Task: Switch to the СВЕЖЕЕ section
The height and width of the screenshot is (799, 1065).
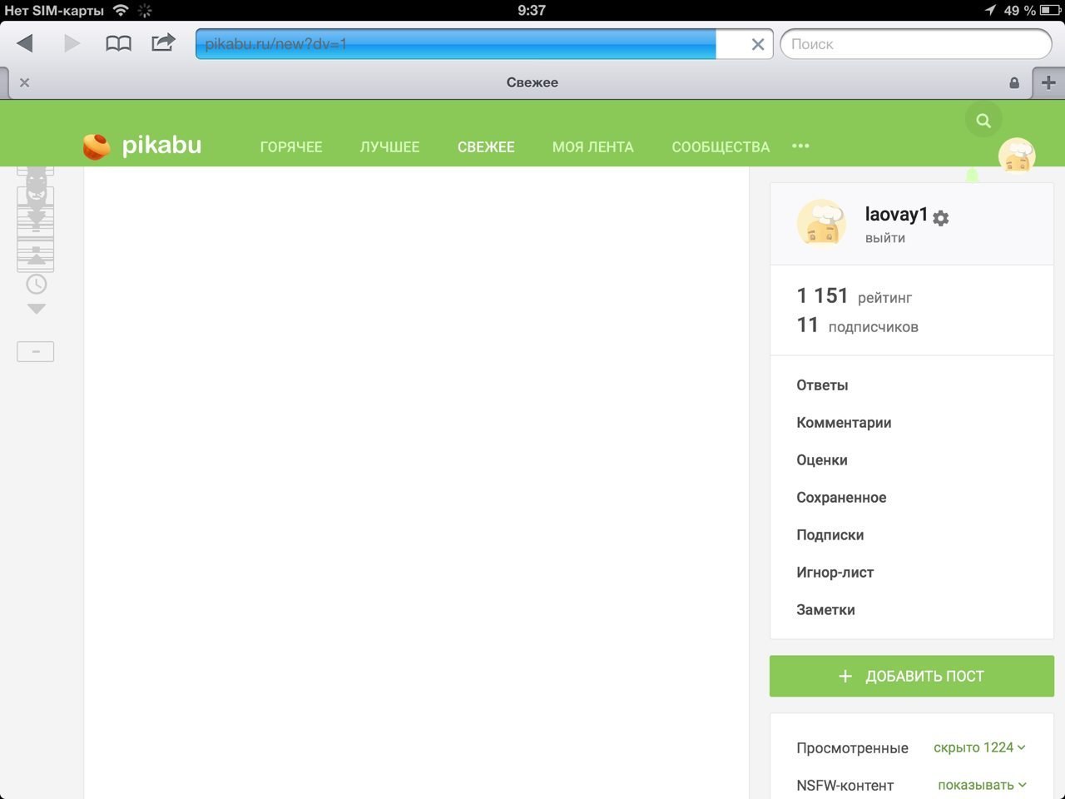Action: point(486,147)
